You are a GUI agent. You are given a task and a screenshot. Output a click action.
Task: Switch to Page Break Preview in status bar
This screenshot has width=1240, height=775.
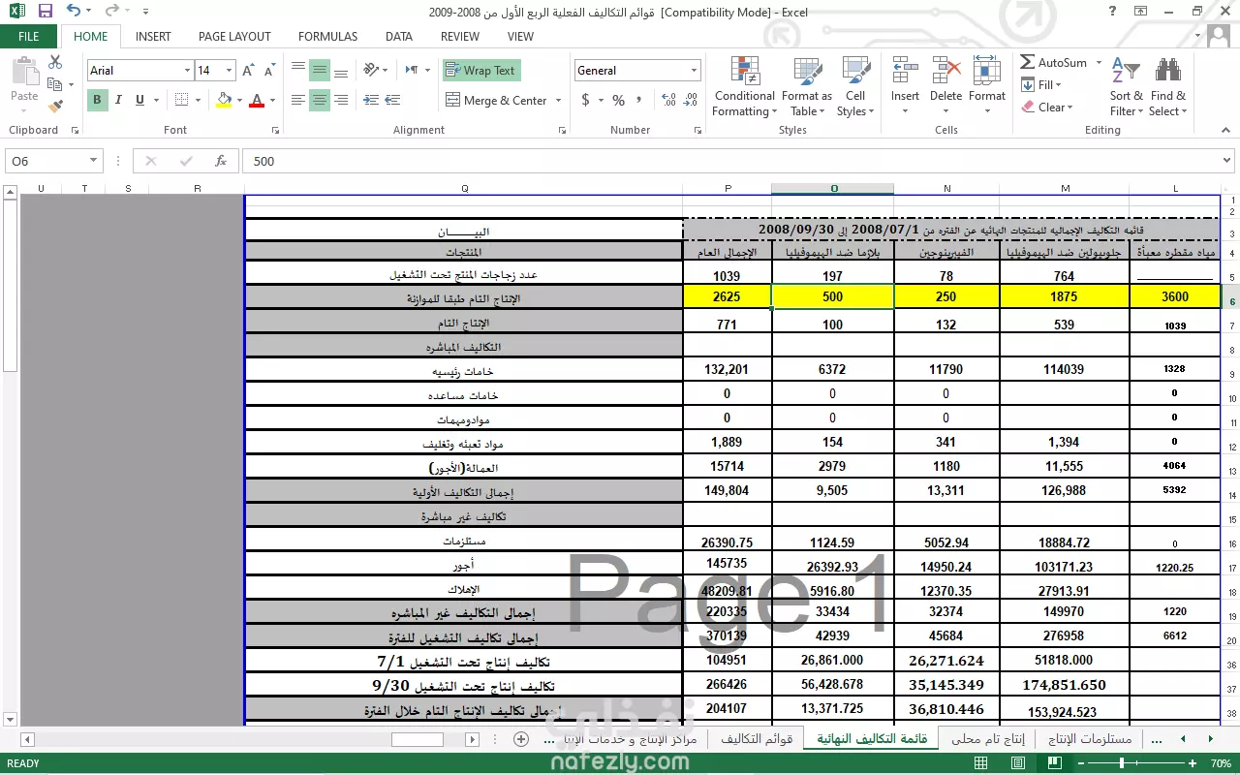1053,763
